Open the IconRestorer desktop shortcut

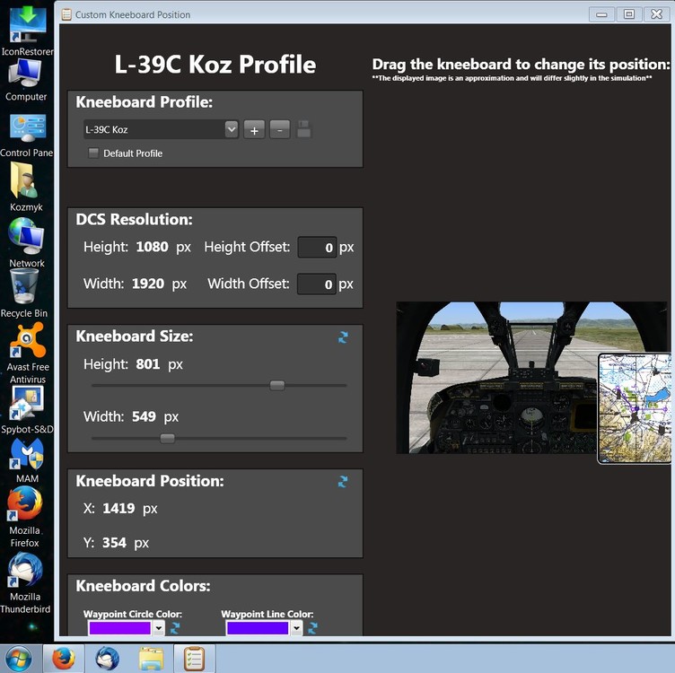click(x=27, y=31)
